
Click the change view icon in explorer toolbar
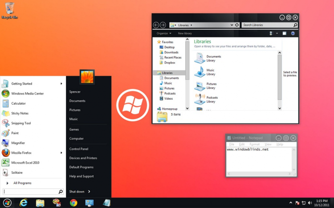[x=271, y=33]
